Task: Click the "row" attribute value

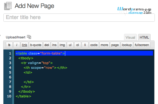Action: (49, 68)
